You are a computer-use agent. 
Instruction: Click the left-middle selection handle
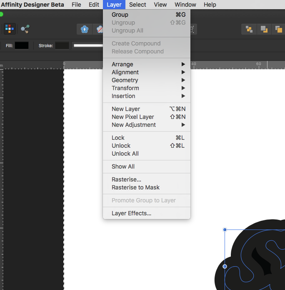coord(225,266)
